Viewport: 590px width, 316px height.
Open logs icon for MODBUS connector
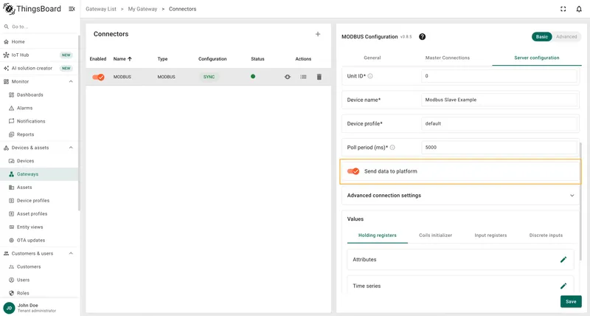coord(303,77)
